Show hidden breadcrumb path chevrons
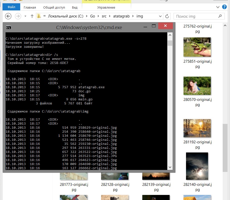 (x=44, y=16)
